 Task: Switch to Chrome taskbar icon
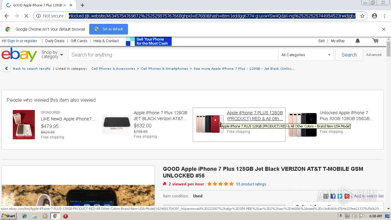point(55,216)
